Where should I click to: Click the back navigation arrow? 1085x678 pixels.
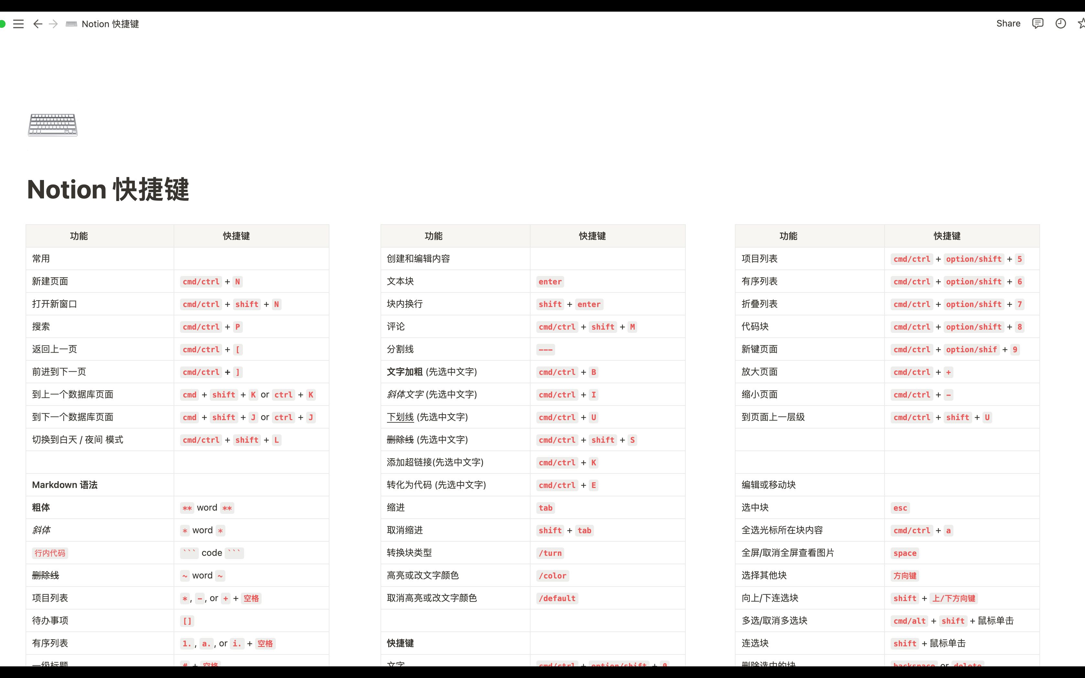point(37,24)
